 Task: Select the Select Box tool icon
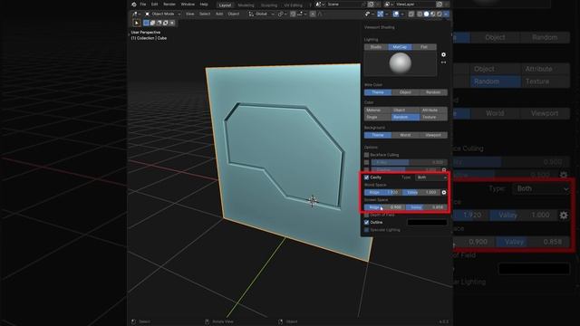(137, 23)
